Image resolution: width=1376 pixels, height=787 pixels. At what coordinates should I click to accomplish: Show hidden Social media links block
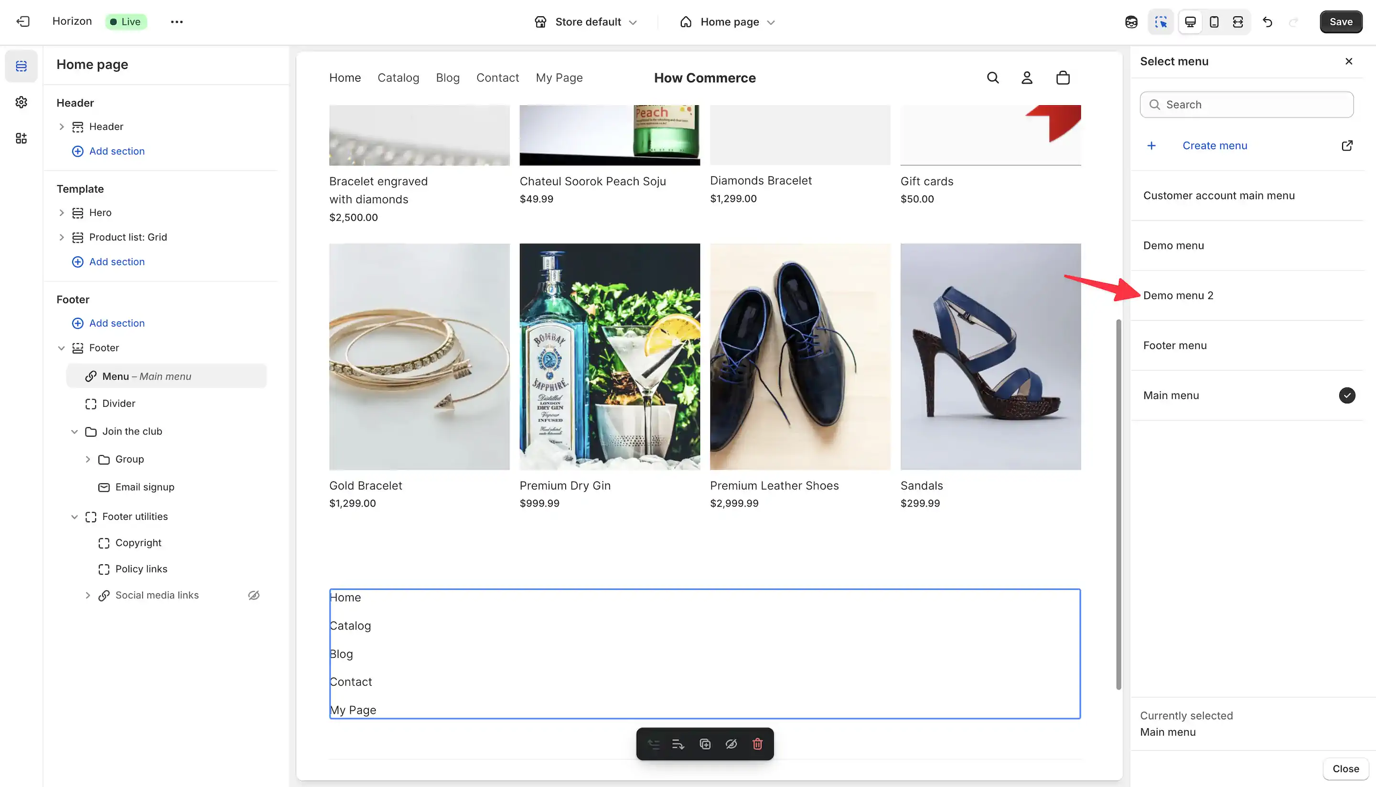[x=254, y=595]
